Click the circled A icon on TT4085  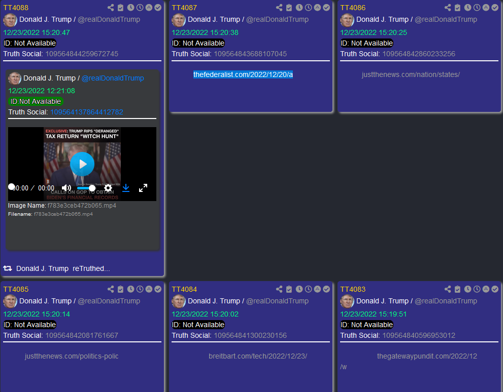click(x=149, y=289)
